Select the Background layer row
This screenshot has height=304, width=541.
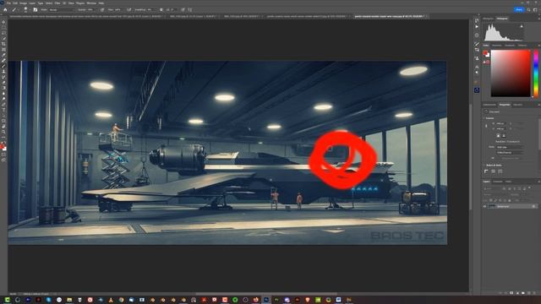click(x=510, y=206)
